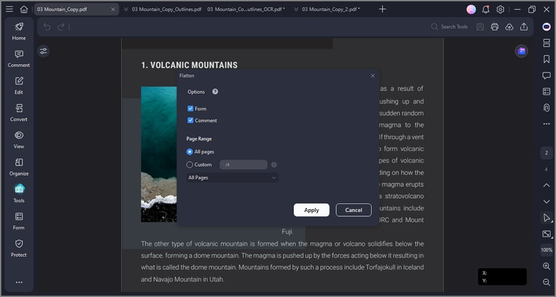Open the fit page display icon
The height and width of the screenshot is (297, 556).
(546, 234)
